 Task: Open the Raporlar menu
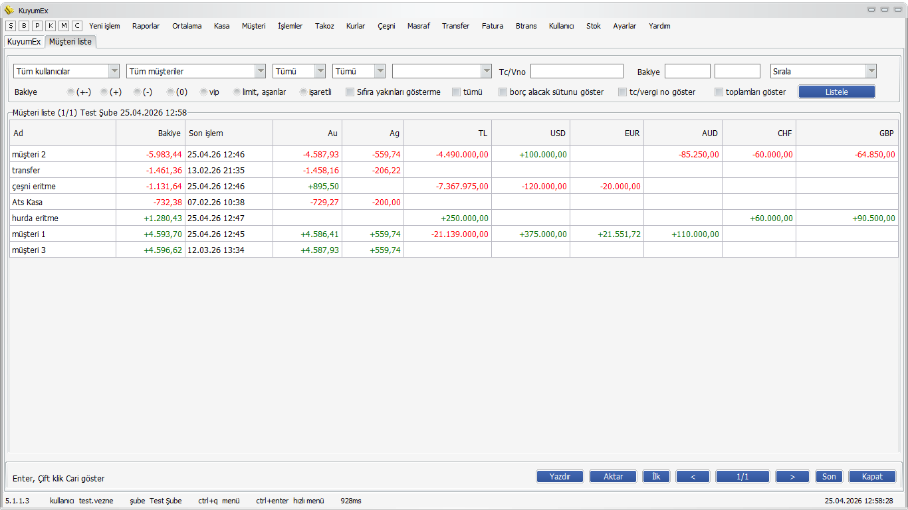(146, 26)
